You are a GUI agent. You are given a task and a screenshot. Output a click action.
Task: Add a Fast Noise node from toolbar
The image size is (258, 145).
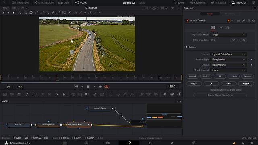click(x=12, y=94)
